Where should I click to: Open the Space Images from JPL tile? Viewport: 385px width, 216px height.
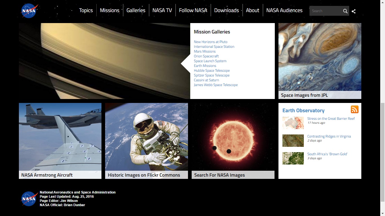320,61
